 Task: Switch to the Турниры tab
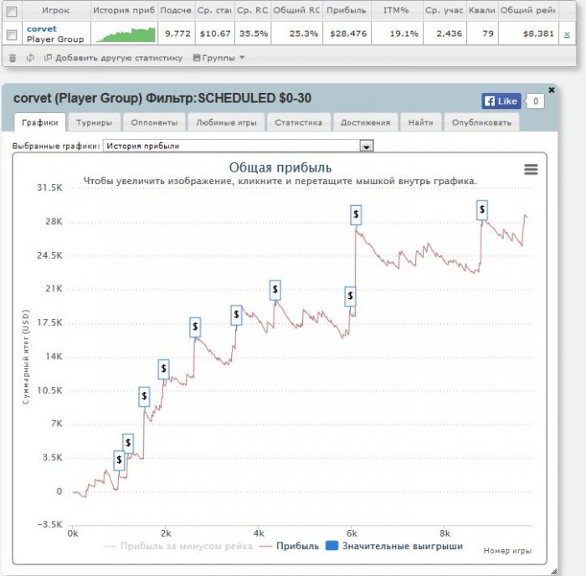tap(94, 122)
